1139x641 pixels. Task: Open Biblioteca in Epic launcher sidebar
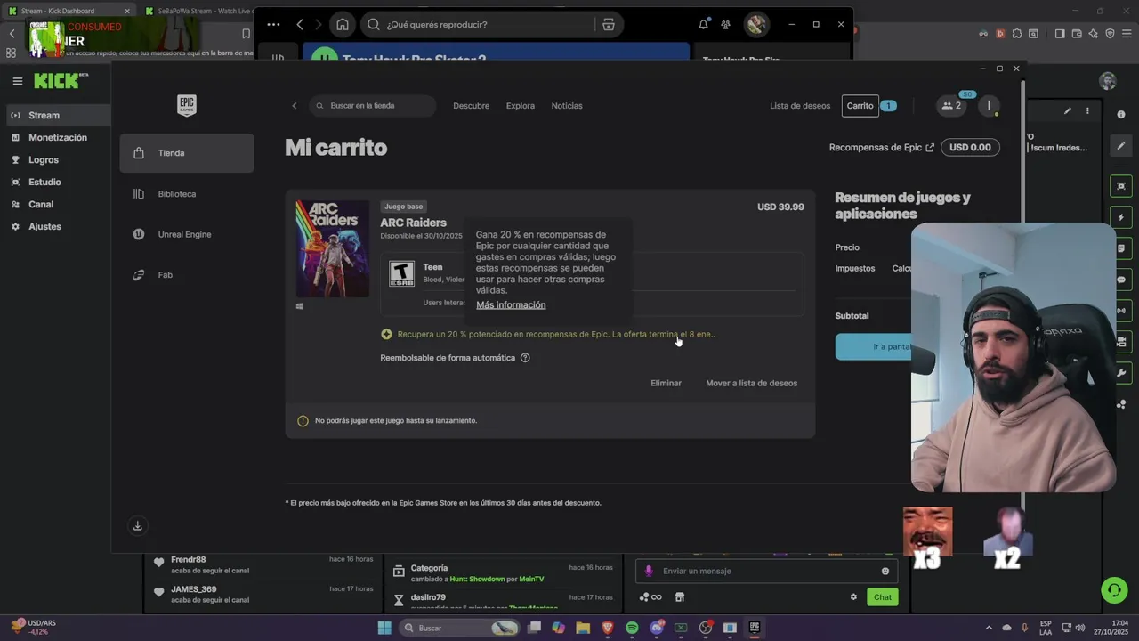coord(187,194)
